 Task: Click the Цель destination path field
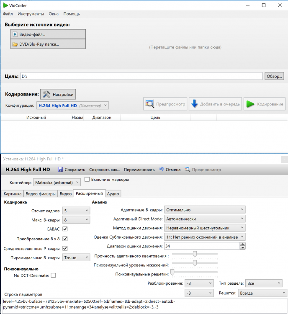pos(141,76)
